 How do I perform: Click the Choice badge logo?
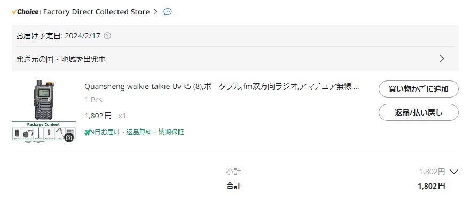(25, 12)
